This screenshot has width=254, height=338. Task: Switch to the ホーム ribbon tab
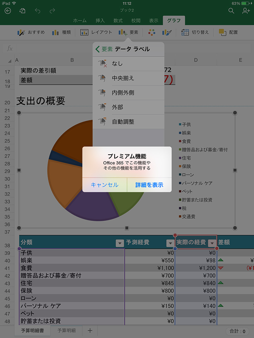click(80, 21)
